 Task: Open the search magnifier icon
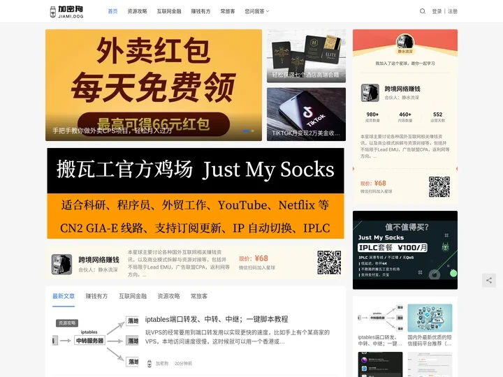(423, 11)
